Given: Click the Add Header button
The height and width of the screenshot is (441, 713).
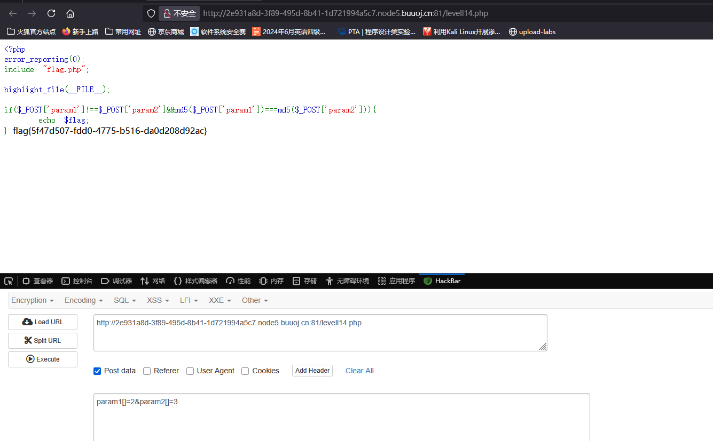Looking at the screenshot, I should pyautogui.click(x=312, y=371).
